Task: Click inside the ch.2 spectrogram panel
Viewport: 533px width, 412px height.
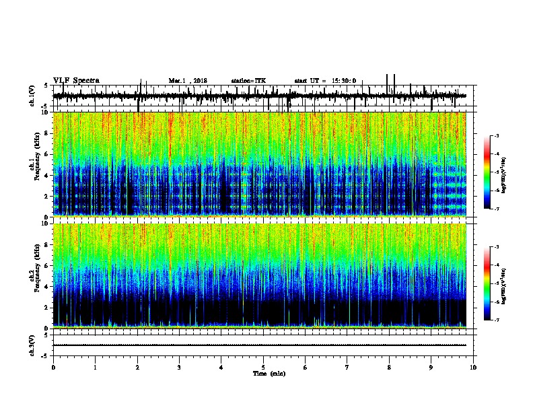Action: (259, 276)
